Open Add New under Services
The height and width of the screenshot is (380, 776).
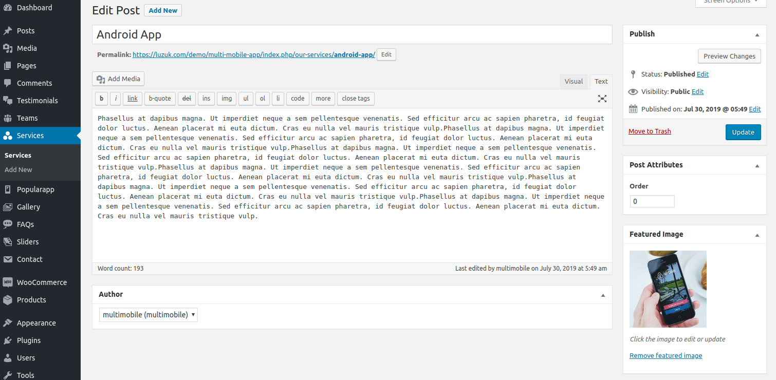(19, 169)
